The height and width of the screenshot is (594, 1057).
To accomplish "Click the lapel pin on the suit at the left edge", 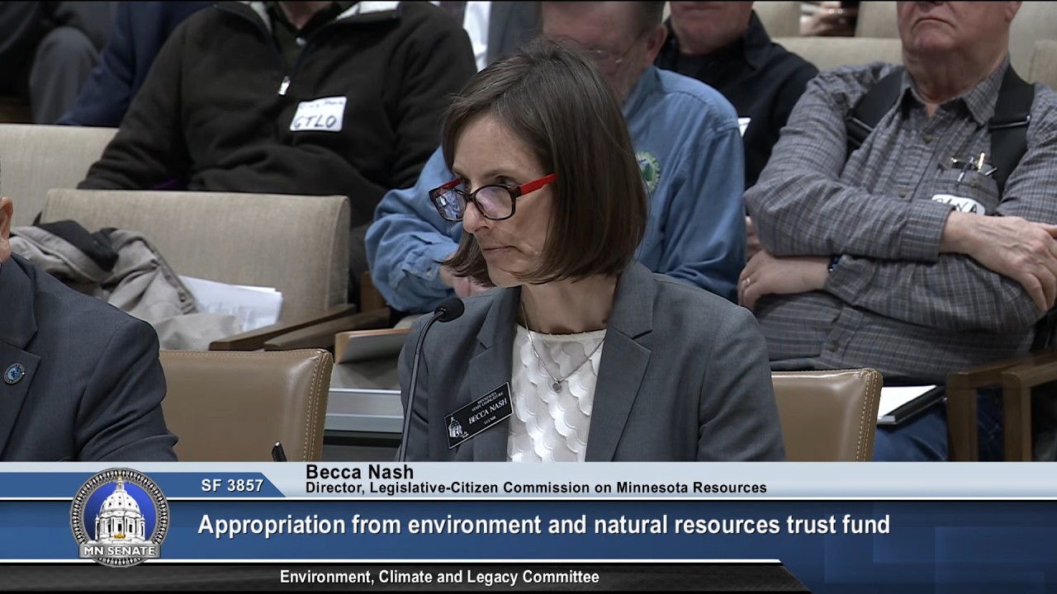I will tap(13, 374).
